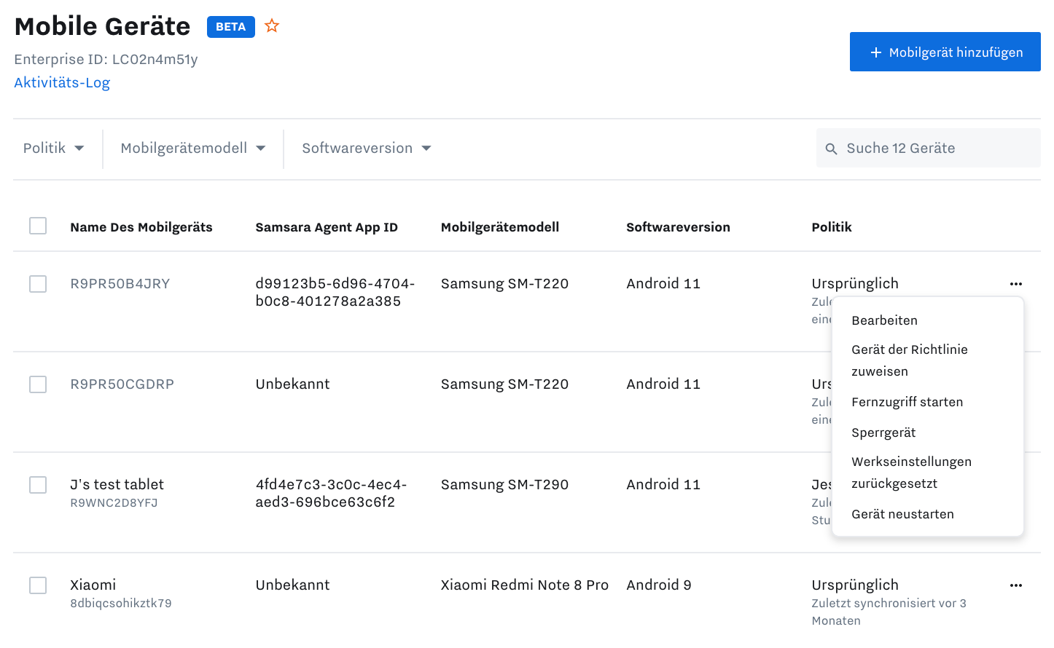Click the search magnifier icon
The image size is (1054, 648).
coord(831,149)
